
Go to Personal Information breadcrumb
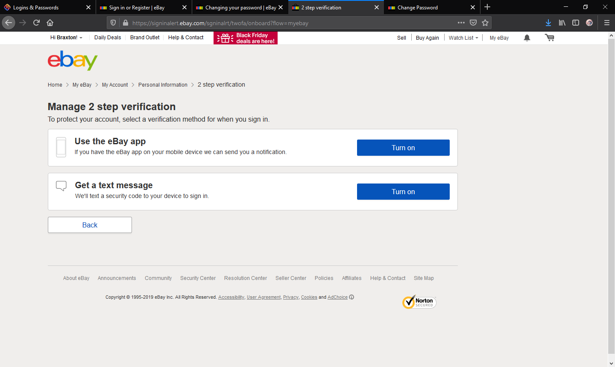click(x=163, y=85)
